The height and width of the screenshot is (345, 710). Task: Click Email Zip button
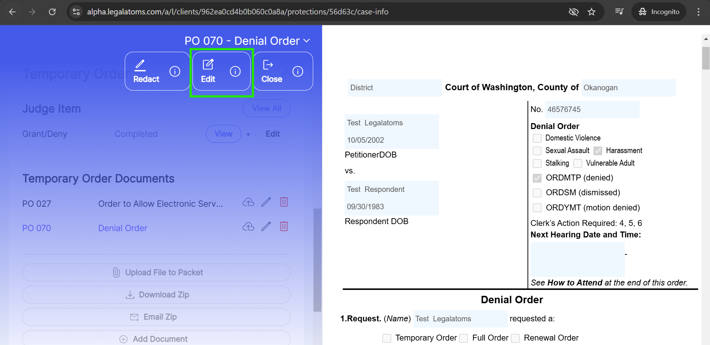coord(156,317)
